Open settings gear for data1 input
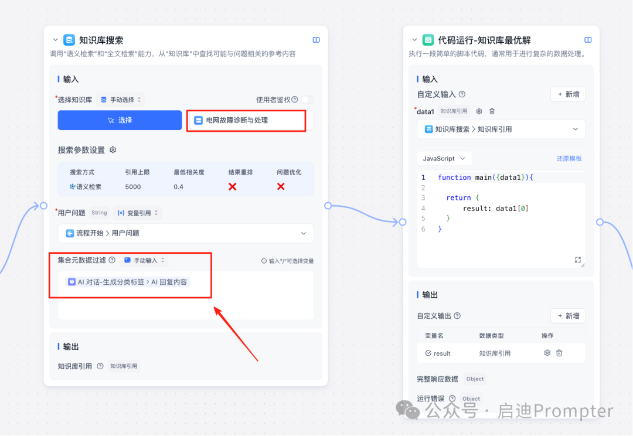 [479, 111]
